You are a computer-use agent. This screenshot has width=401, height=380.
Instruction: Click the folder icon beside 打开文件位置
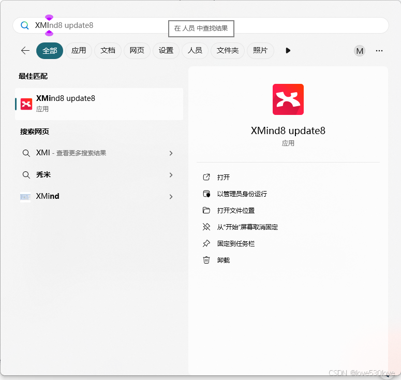tap(206, 210)
